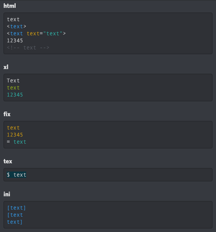This screenshot has width=216, height=232.
Task: Click capitalized "Text" in the xl block
Action: 13,80
